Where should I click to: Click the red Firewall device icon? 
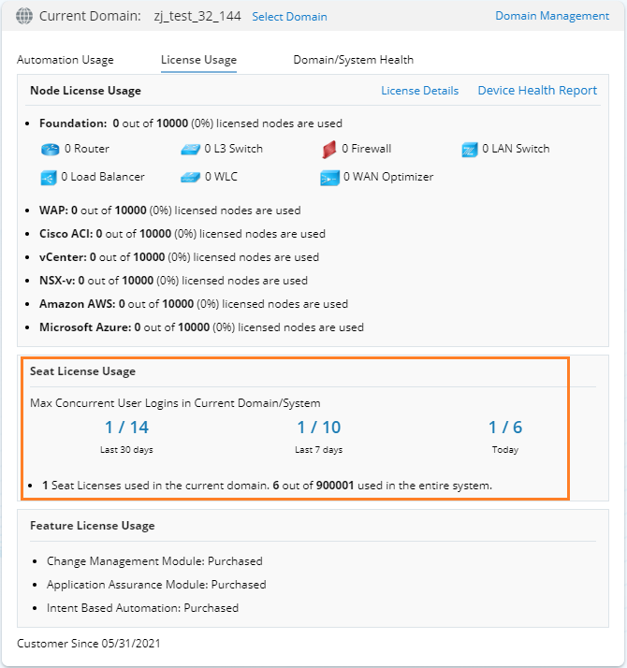click(328, 149)
